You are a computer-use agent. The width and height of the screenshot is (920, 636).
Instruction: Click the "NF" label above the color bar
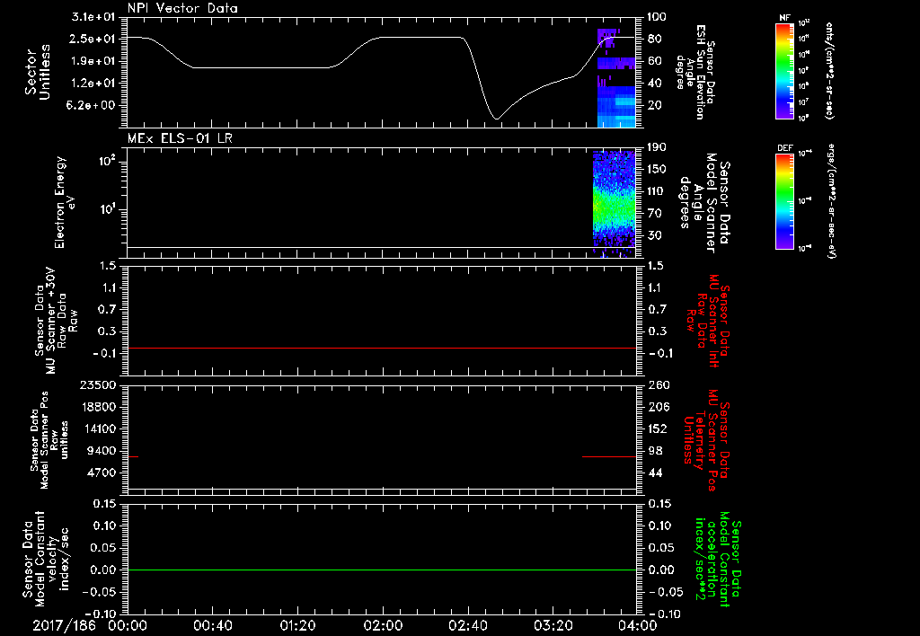coord(784,18)
